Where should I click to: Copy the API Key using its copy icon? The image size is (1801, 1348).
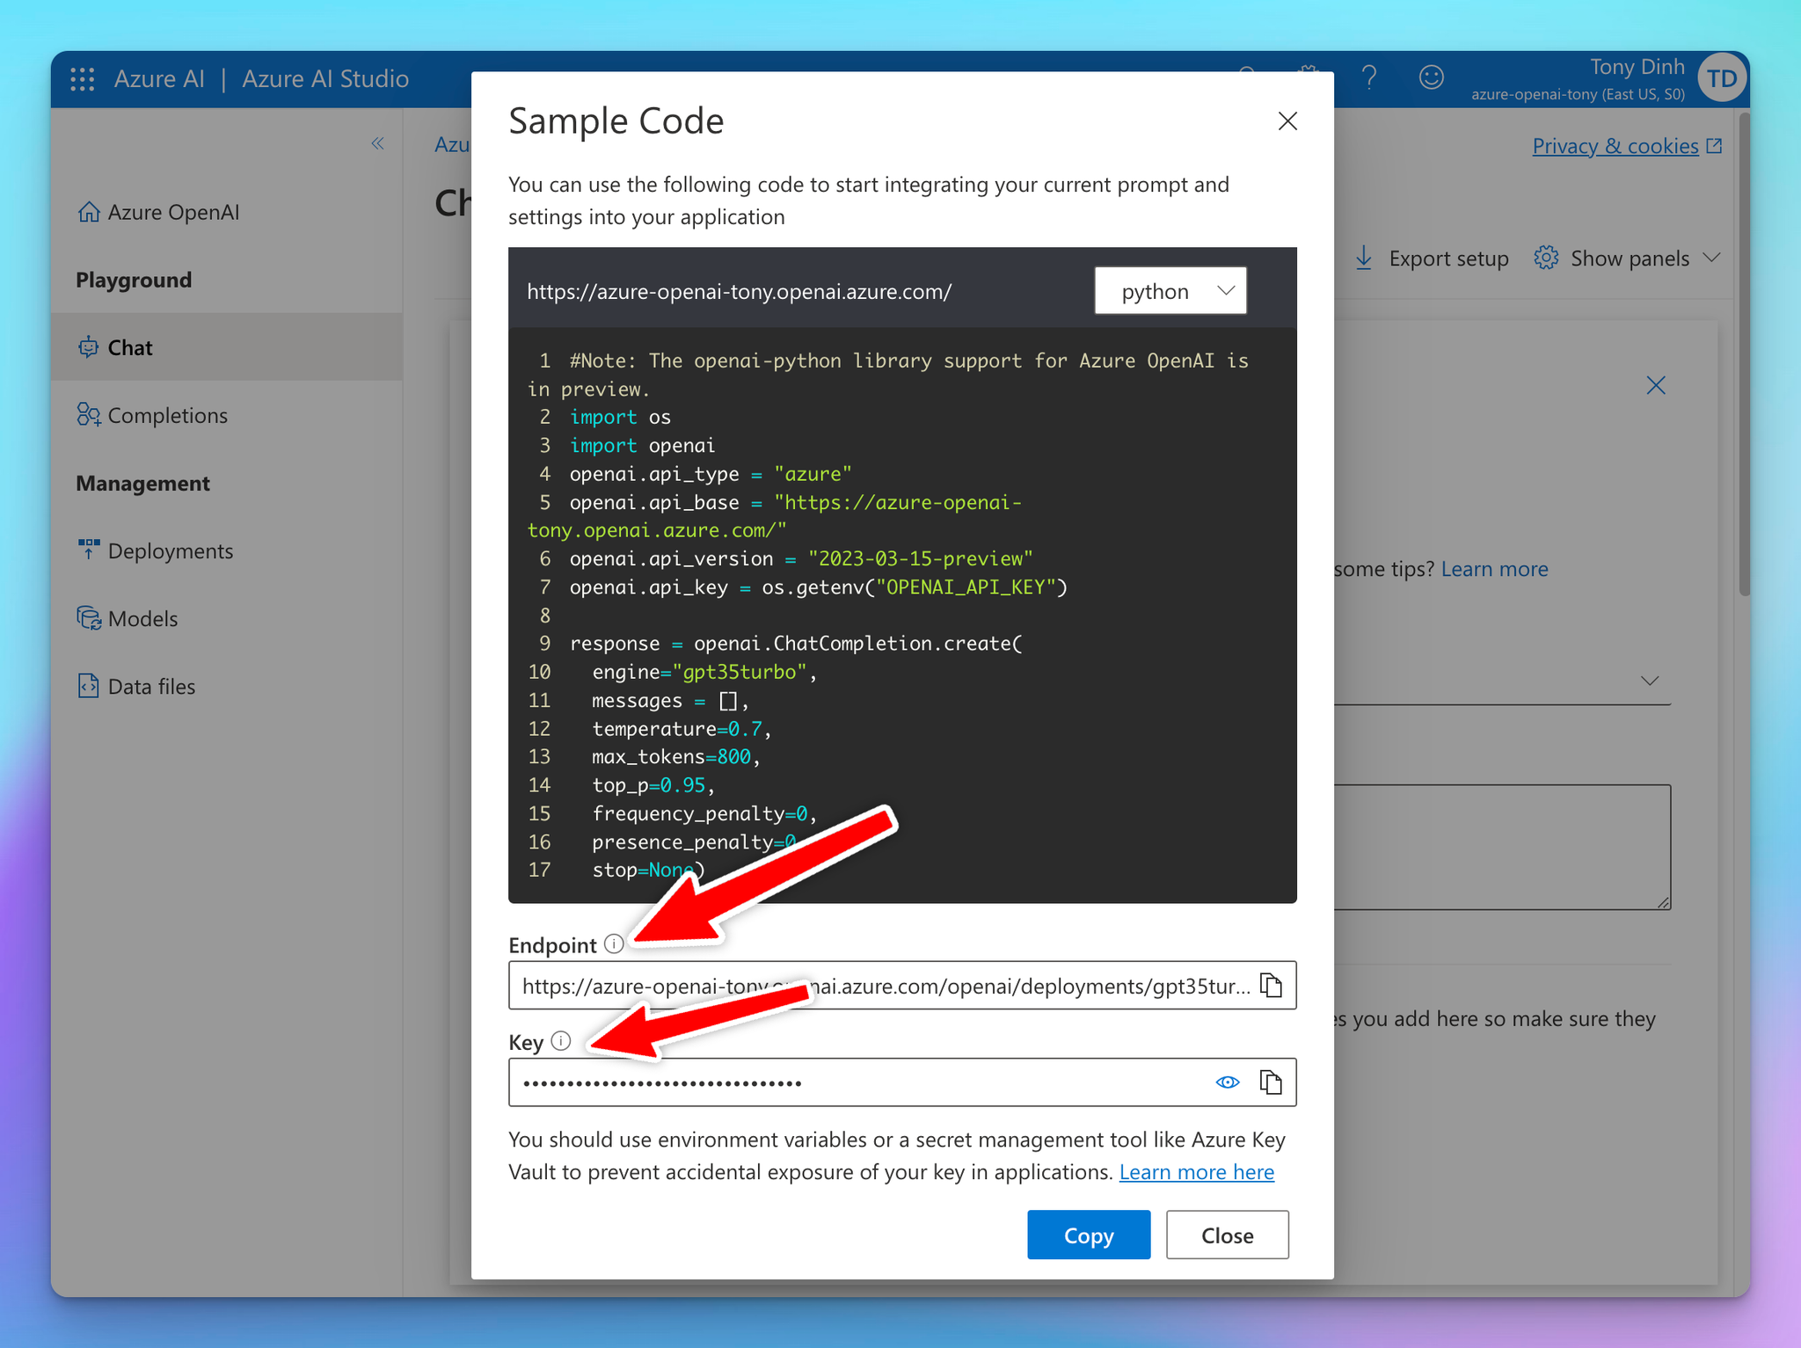[1272, 1082]
